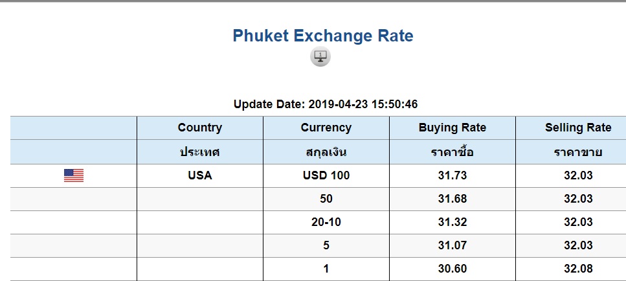The width and height of the screenshot is (626, 281).
Task: Select the Currency column header
Action: click(326, 128)
